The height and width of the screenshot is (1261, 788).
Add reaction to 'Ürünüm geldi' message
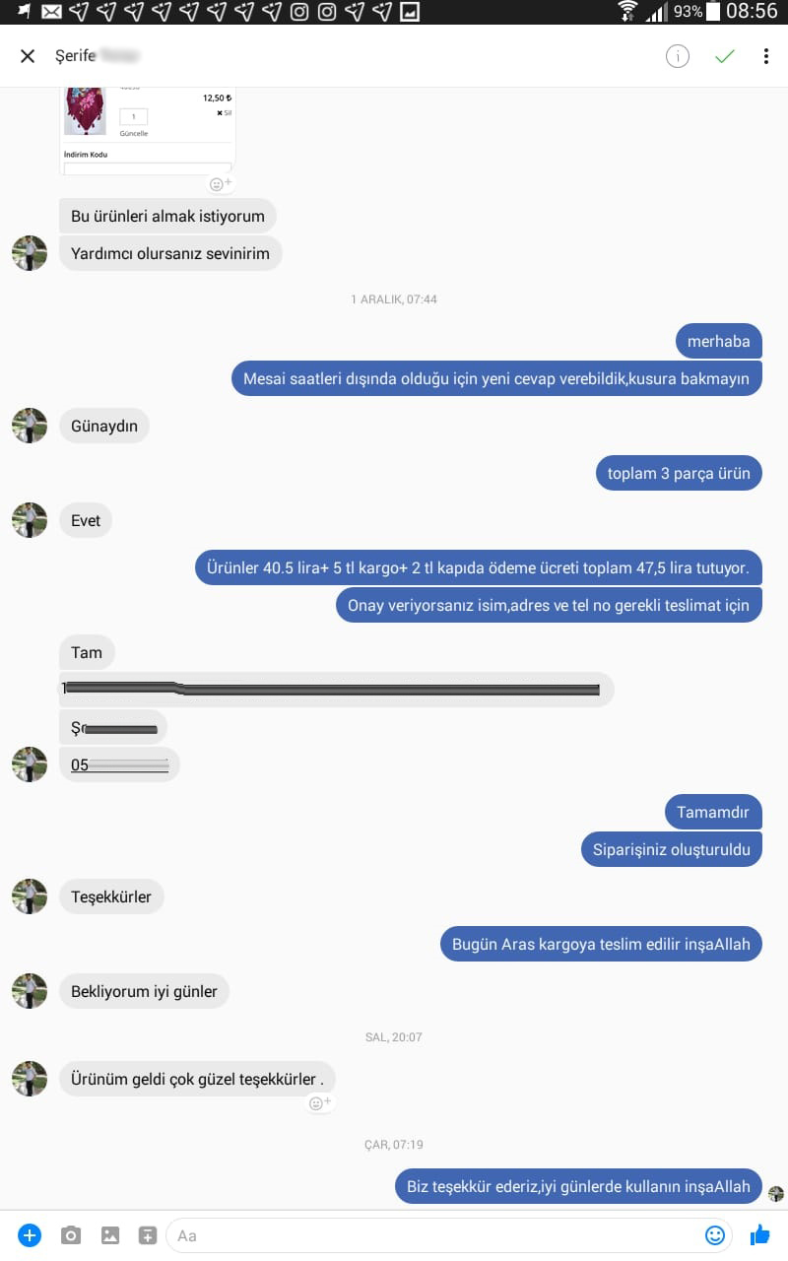pyautogui.click(x=320, y=1103)
